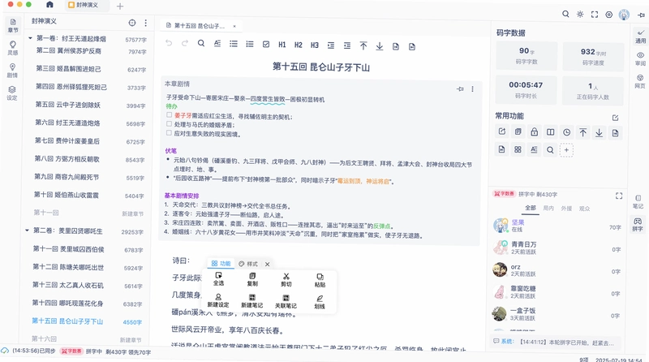Open the 剧情 sidebar panel
Viewport: 649px width, 362px height.
coord(12,71)
